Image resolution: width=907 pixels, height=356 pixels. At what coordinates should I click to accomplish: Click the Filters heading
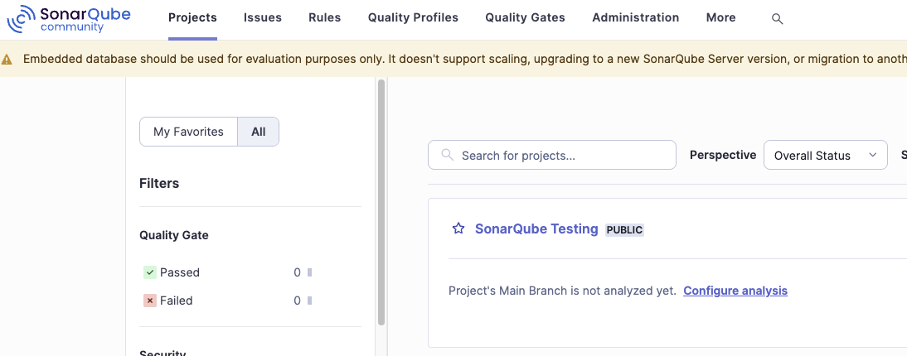159,183
